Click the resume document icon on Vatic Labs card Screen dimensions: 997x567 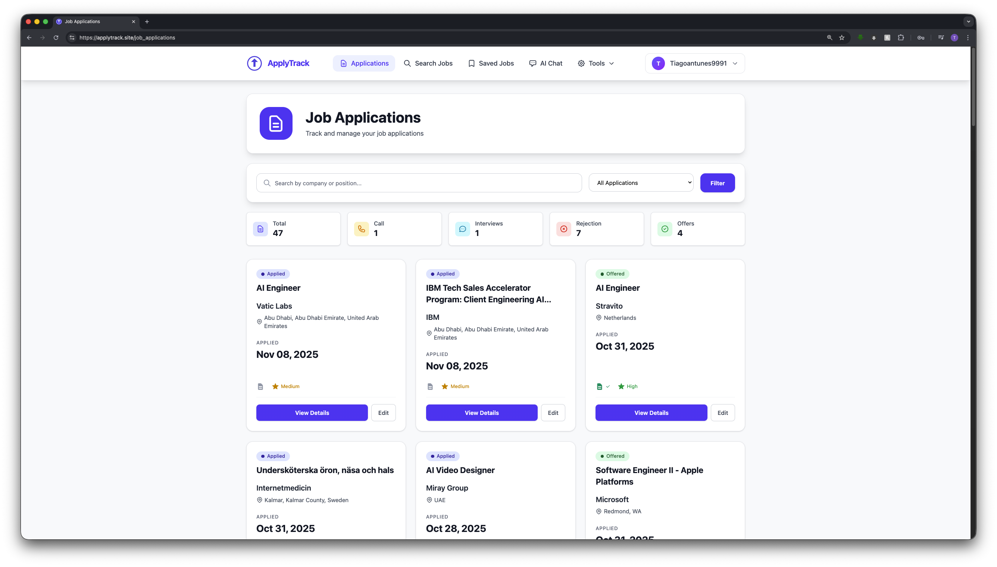click(x=260, y=386)
